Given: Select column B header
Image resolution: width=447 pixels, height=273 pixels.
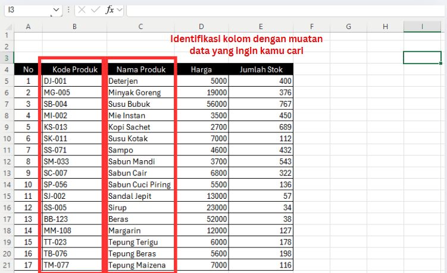Looking at the screenshot, I should click(x=74, y=27).
